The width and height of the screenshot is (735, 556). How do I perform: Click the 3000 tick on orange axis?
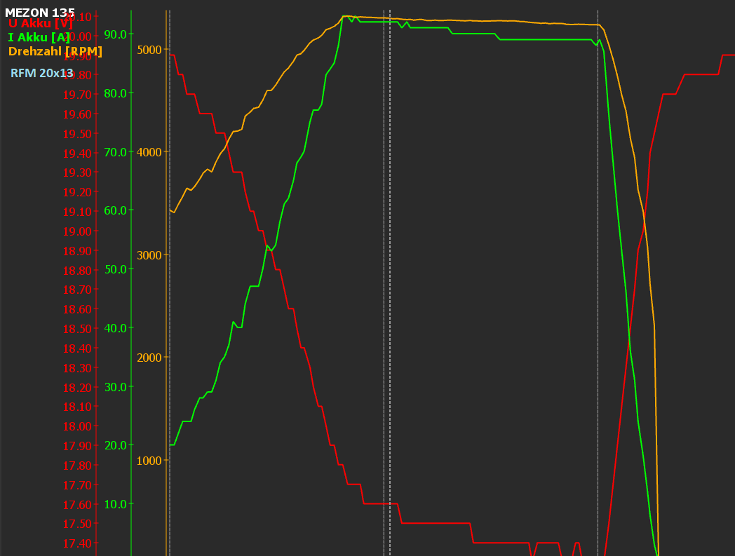point(149,255)
